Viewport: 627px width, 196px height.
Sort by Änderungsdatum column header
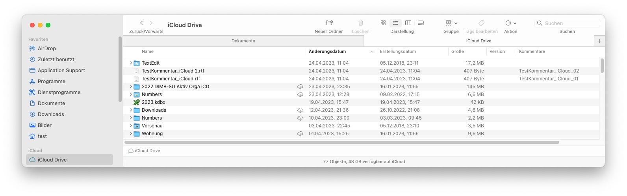coord(327,51)
